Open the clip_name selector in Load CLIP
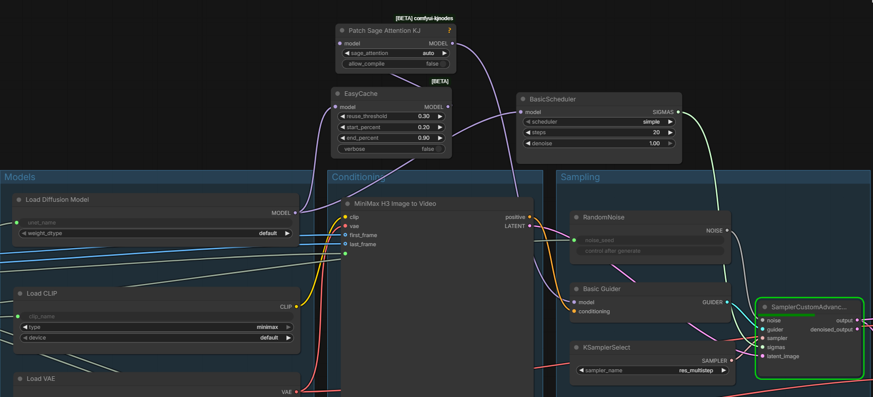 (156, 316)
